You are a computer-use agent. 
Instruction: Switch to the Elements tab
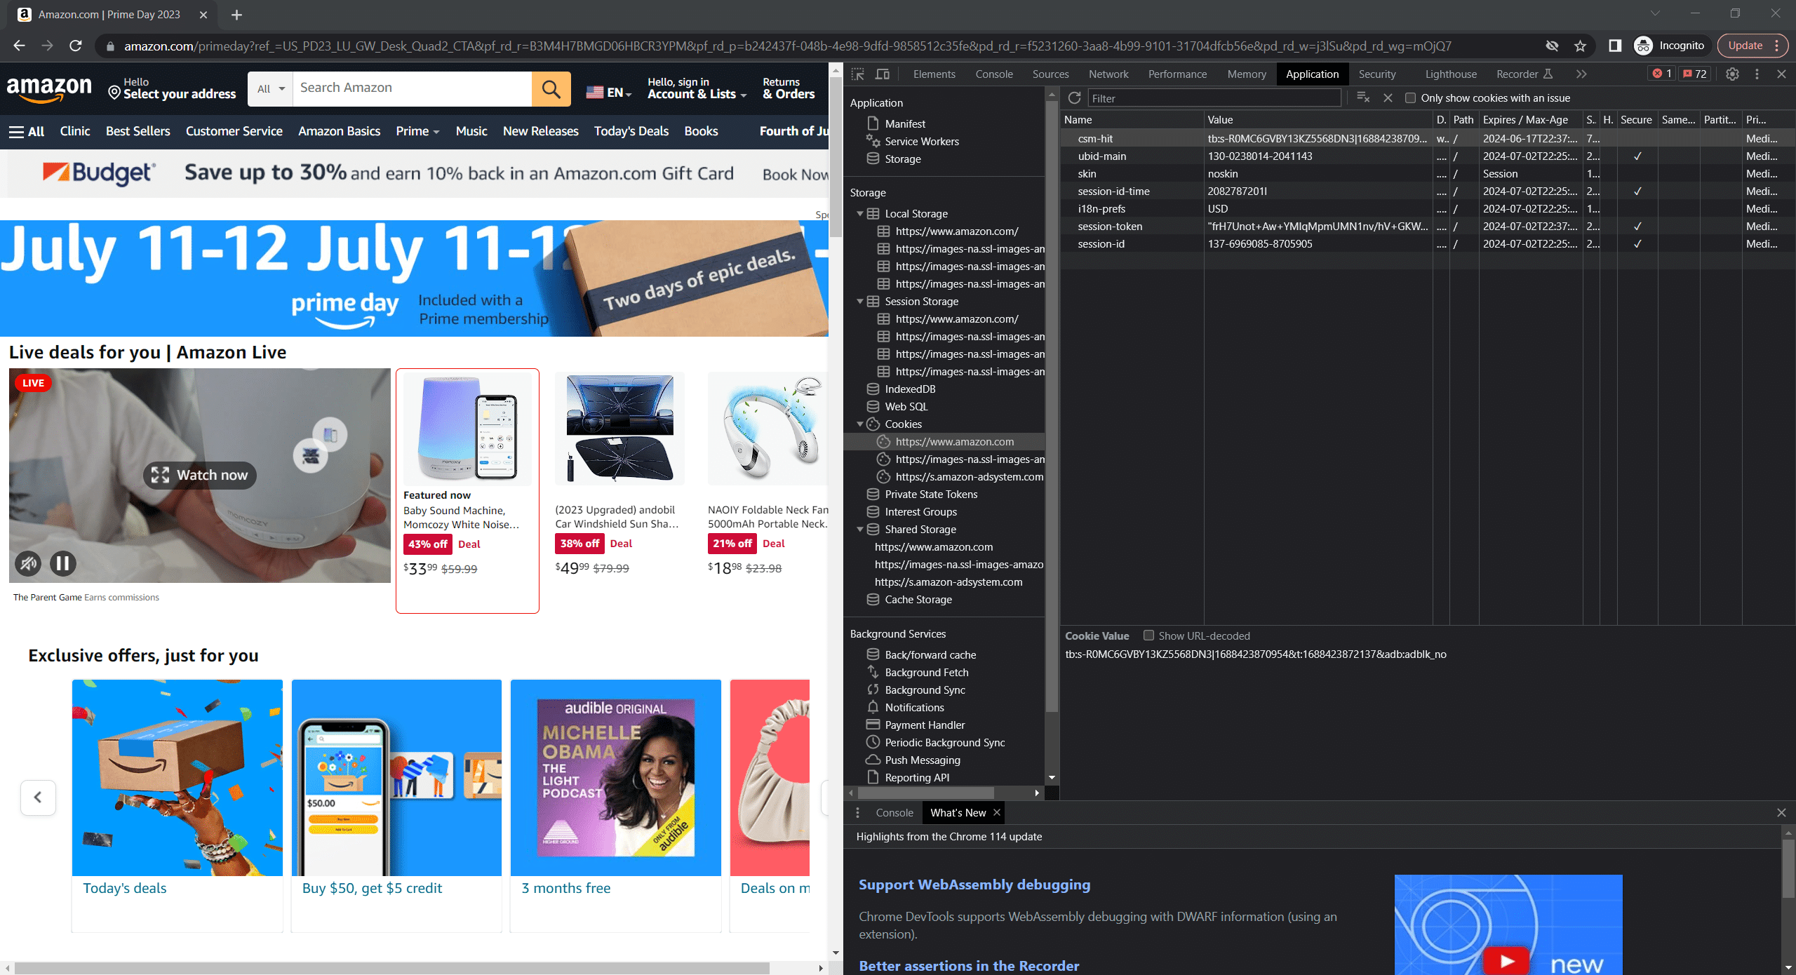934,74
